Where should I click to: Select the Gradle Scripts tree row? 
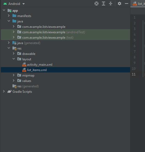pos(66,92)
